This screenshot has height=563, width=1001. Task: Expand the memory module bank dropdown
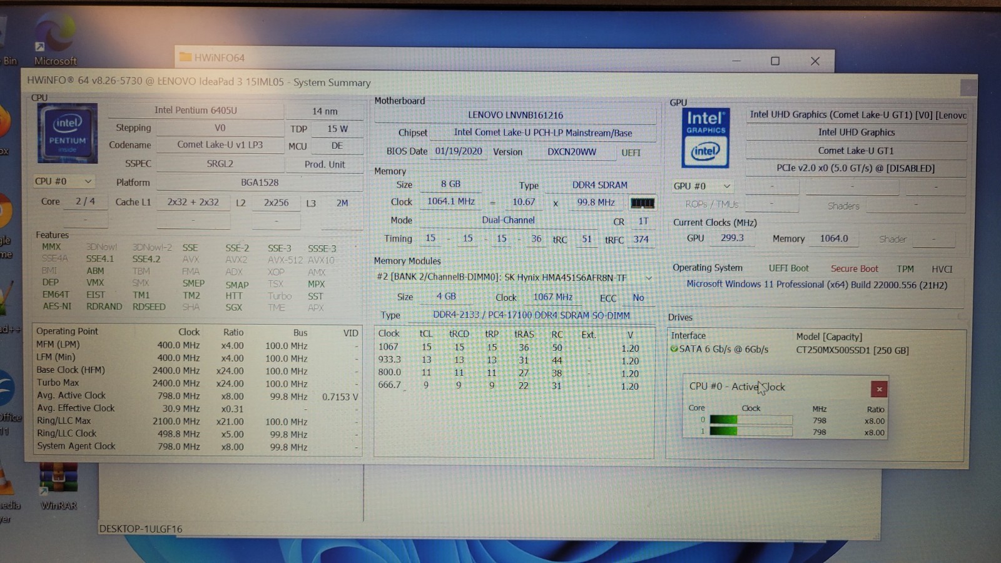point(649,278)
